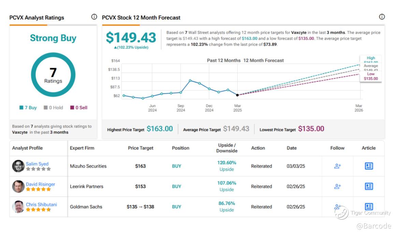This screenshot has height=235, width=399.
Task: Click info icon beside PCVX Analyst Ratings
Action: click(94, 17)
